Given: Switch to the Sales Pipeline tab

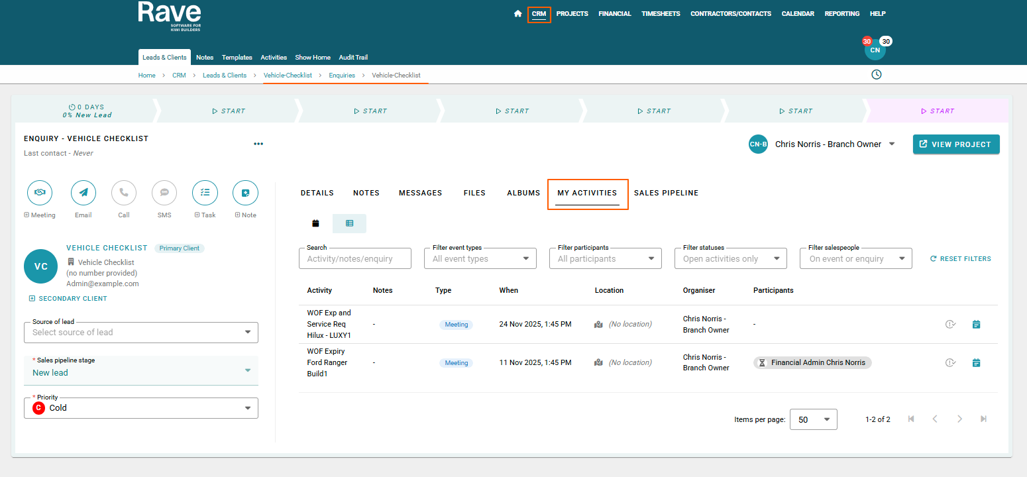Looking at the screenshot, I should 666,193.
